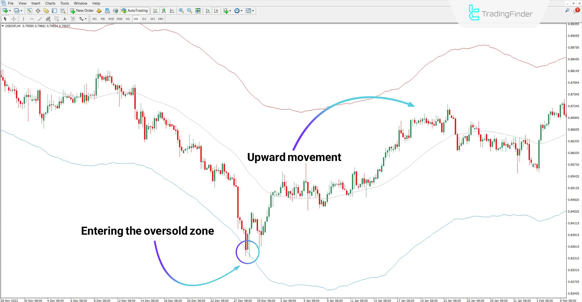The width and height of the screenshot is (582, 302).
Task: Select the crosshair tool
Action: pyautogui.click(x=14, y=19)
